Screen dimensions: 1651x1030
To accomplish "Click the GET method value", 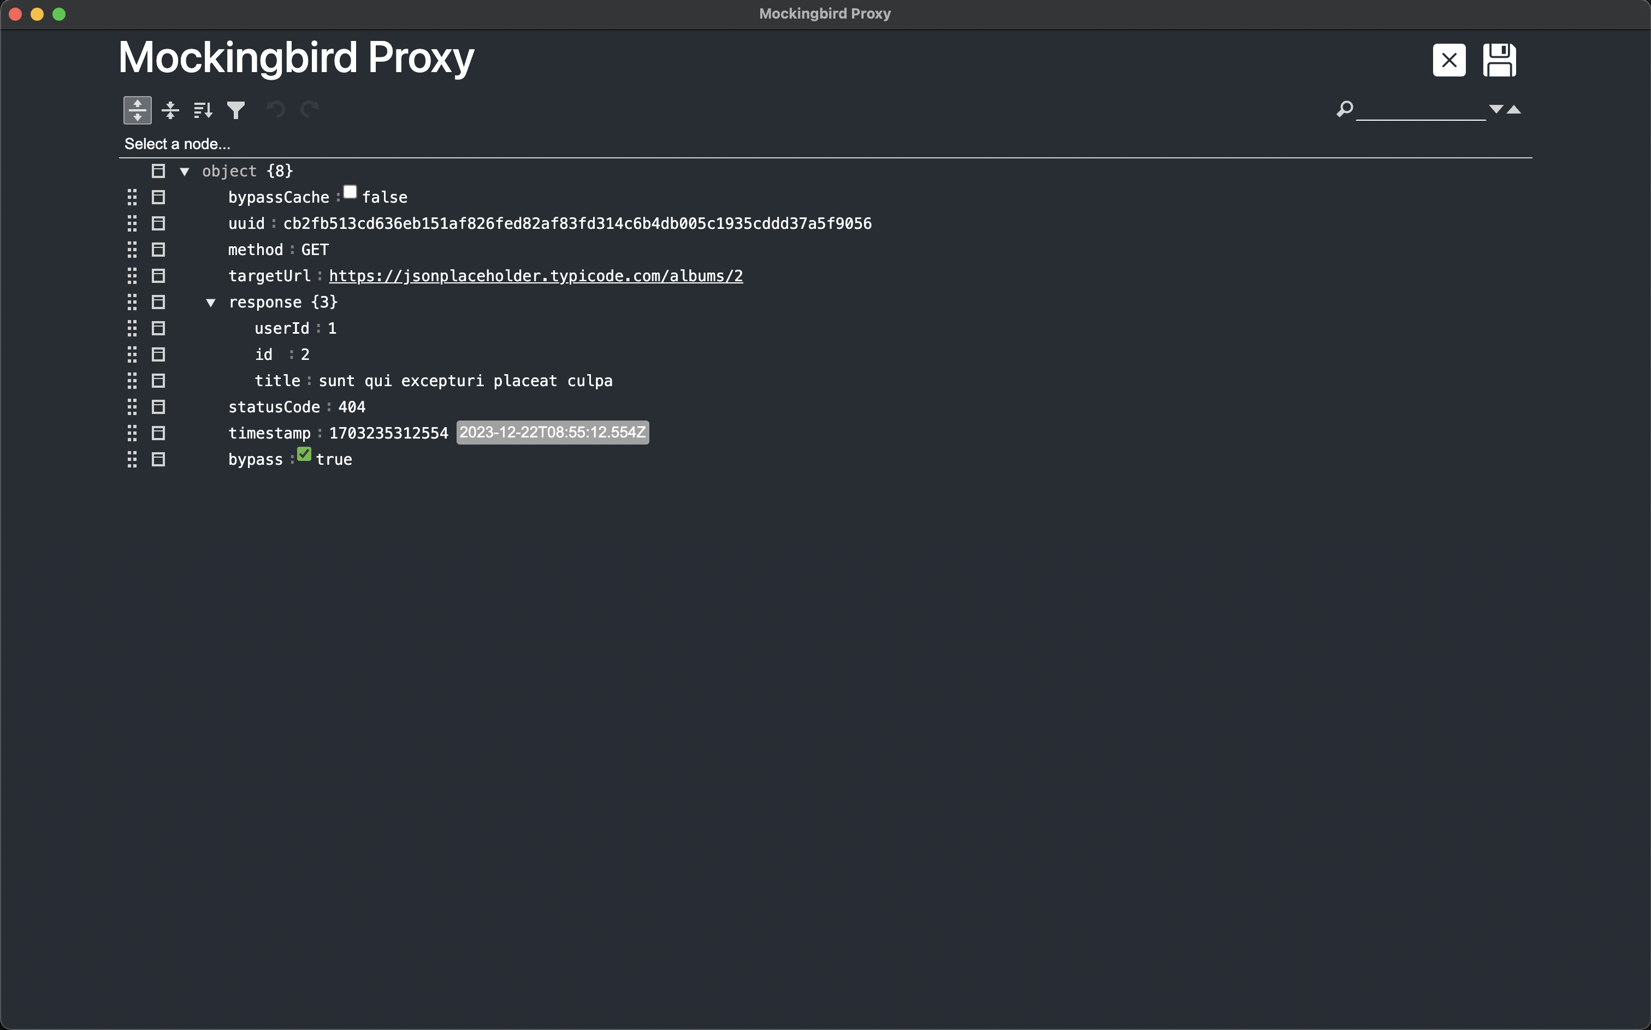I will (x=315, y=250).
